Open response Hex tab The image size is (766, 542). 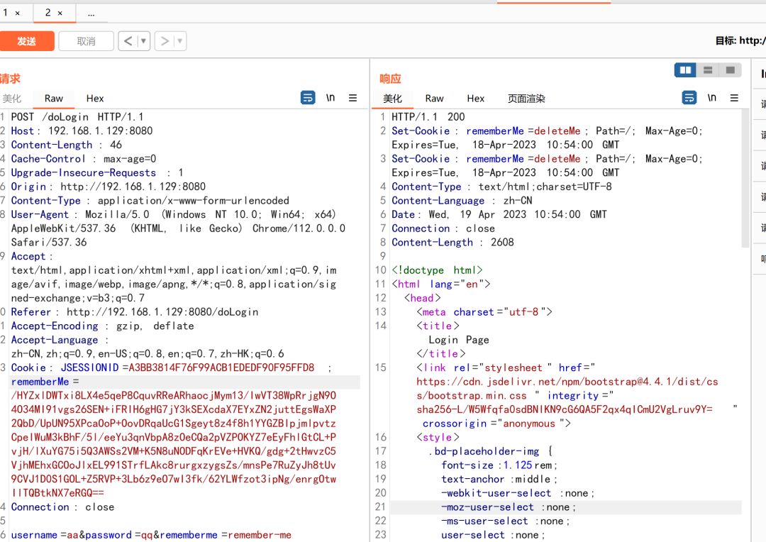[475, 98]
